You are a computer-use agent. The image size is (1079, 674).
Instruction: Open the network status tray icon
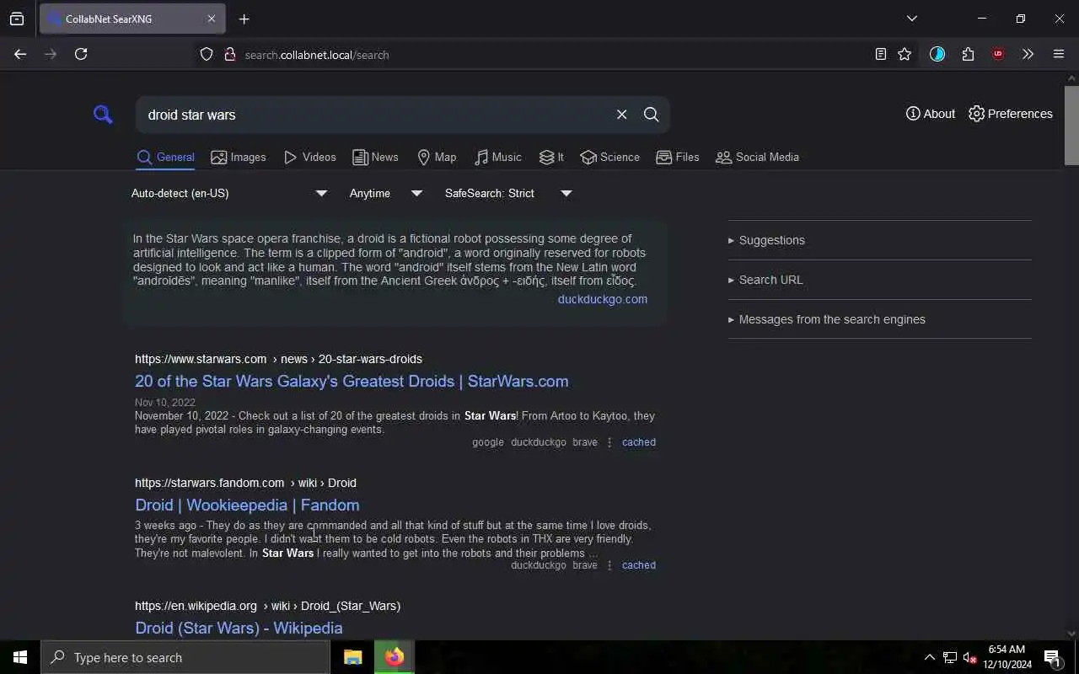pos(950,657)
